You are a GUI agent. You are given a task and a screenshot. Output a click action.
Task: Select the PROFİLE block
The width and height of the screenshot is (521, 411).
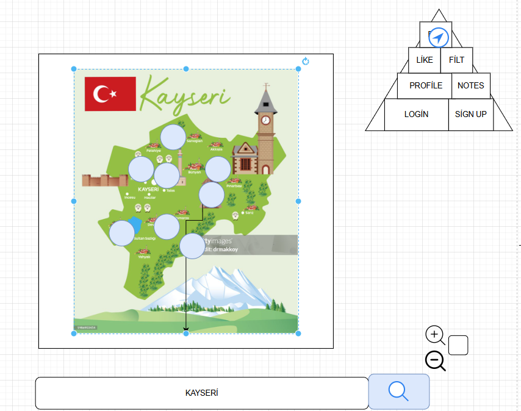(x=425, y=85)
